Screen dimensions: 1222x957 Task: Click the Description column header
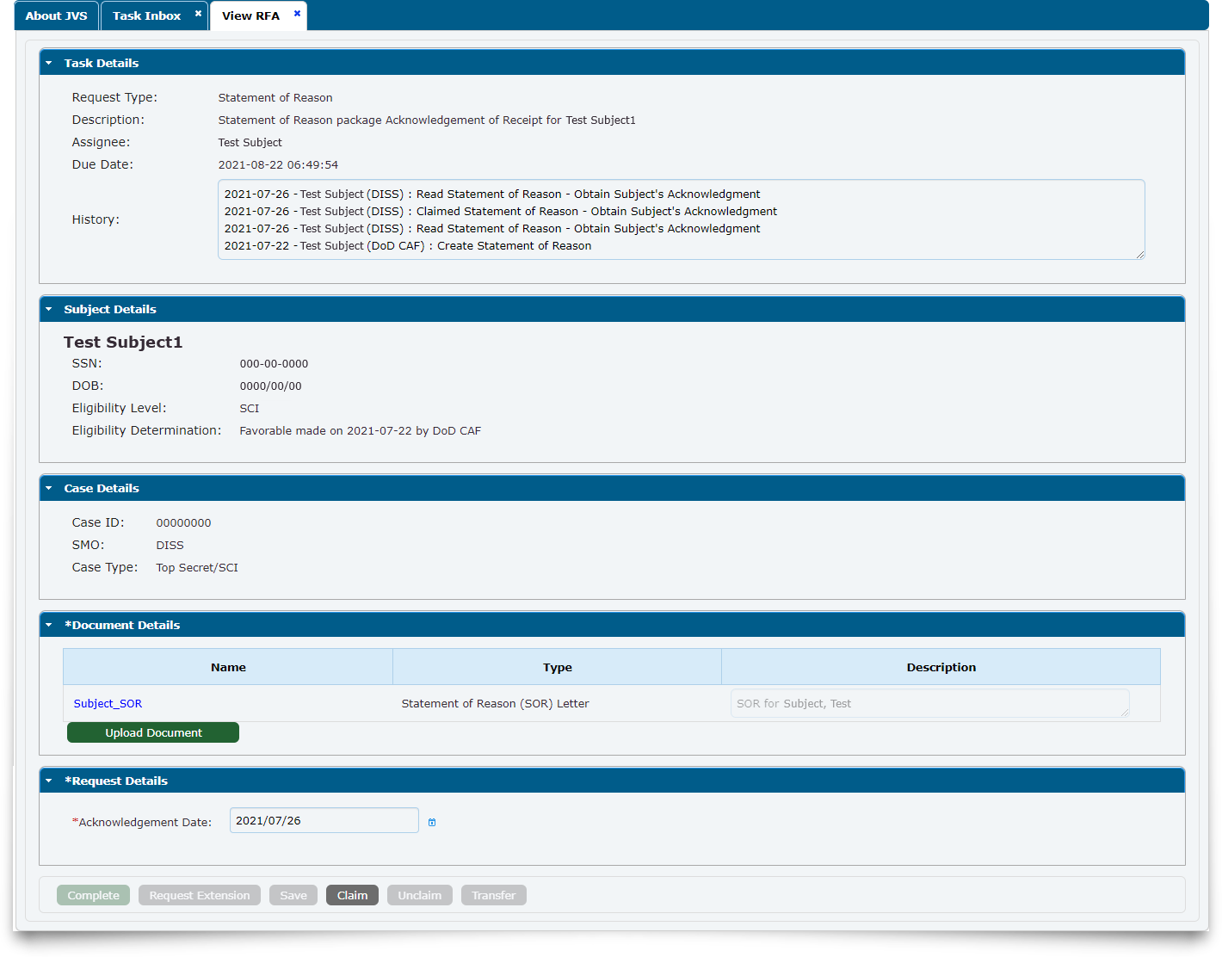click(941, 667)
